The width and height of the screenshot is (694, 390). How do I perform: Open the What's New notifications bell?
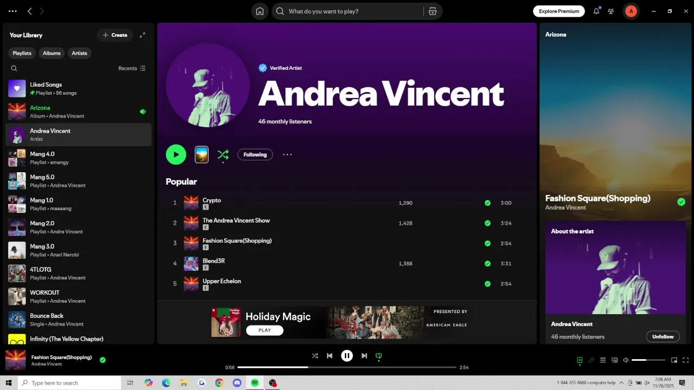point(596,11)
